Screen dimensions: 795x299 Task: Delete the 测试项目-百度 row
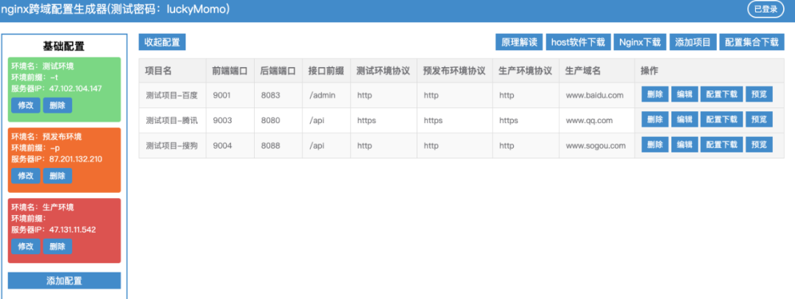[x=655, y=94]
